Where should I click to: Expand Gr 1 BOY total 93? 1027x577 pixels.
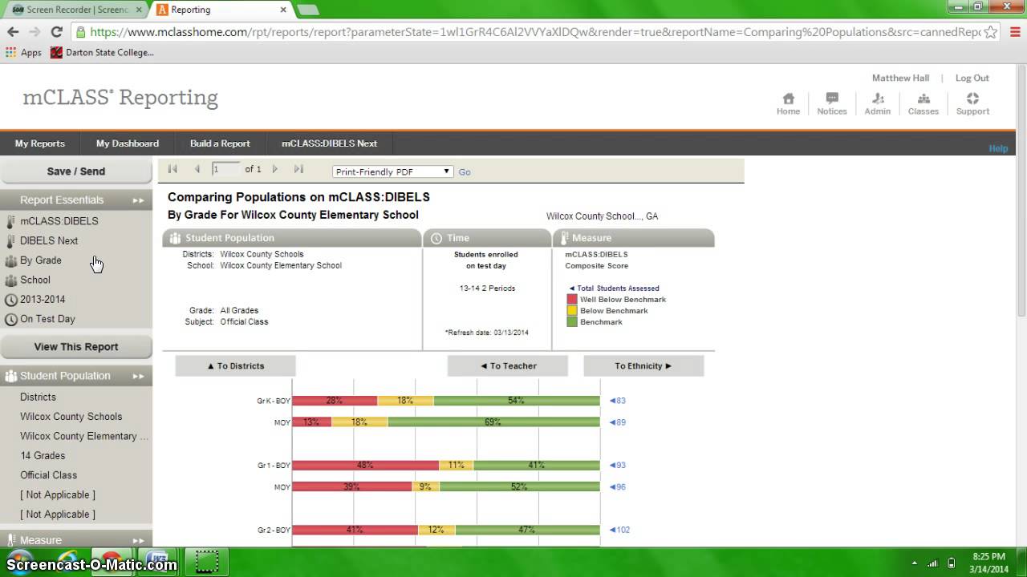617,466
